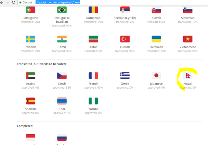Open the Spanish flag icon
Image resolution: width=208 pixels, height=145 pixels.
point(30,101)
